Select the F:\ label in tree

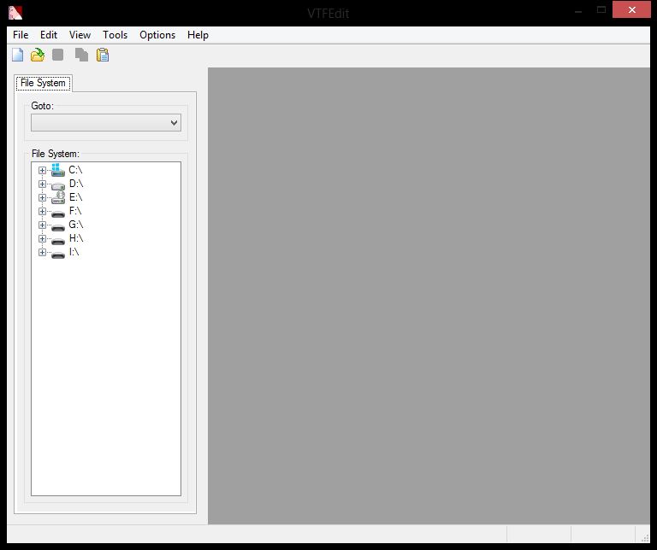point(75,211)
